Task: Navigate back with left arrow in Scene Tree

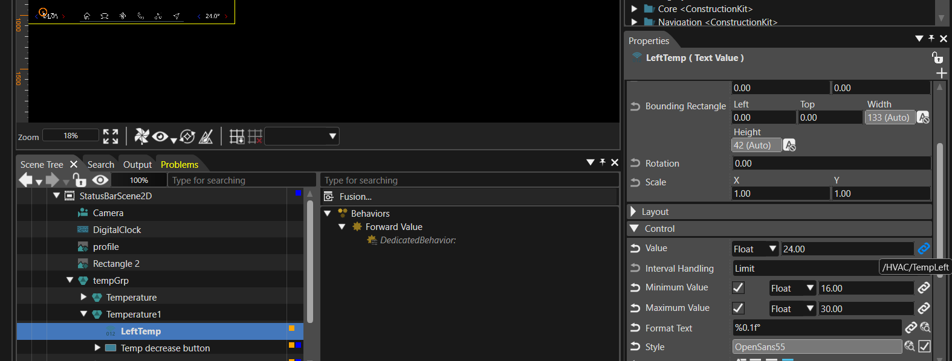Action: coord(26,180)
